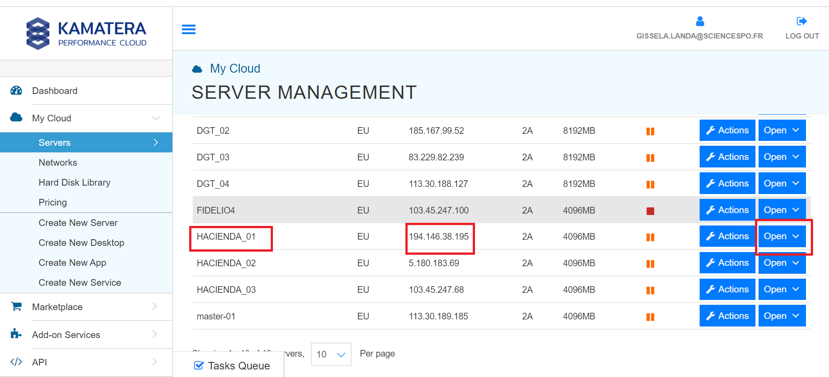829x377 pixels.
Task: Click Actions button for HACIENDA_01
Action: tap(728, 236)
